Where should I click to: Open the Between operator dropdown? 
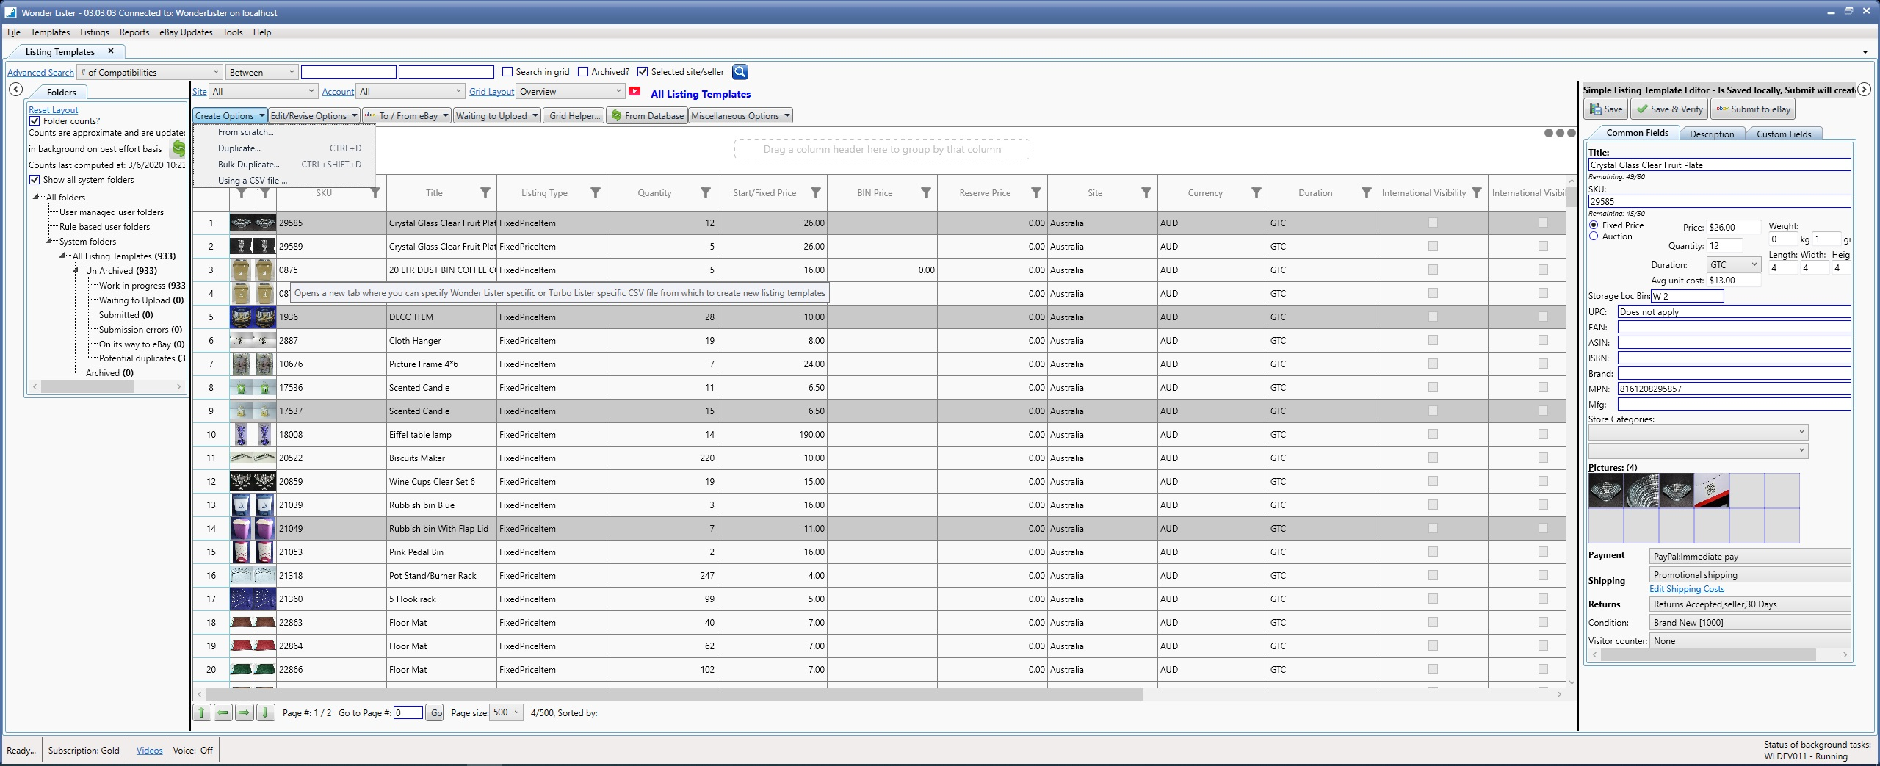coord(261,72)
